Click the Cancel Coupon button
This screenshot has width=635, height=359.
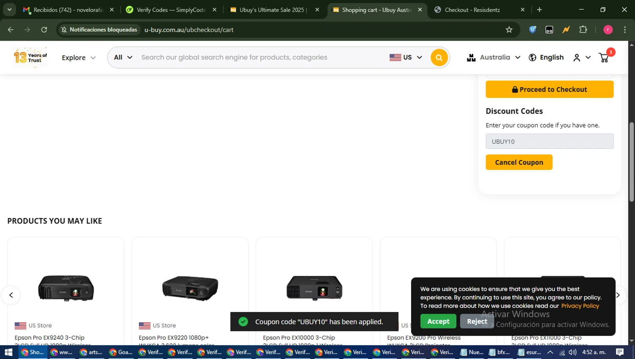pos(519,162)
